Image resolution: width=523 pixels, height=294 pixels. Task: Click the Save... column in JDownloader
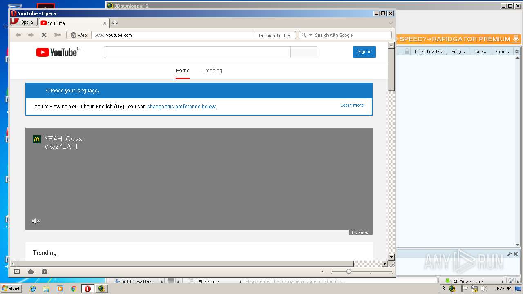click(x=481, y=51)
